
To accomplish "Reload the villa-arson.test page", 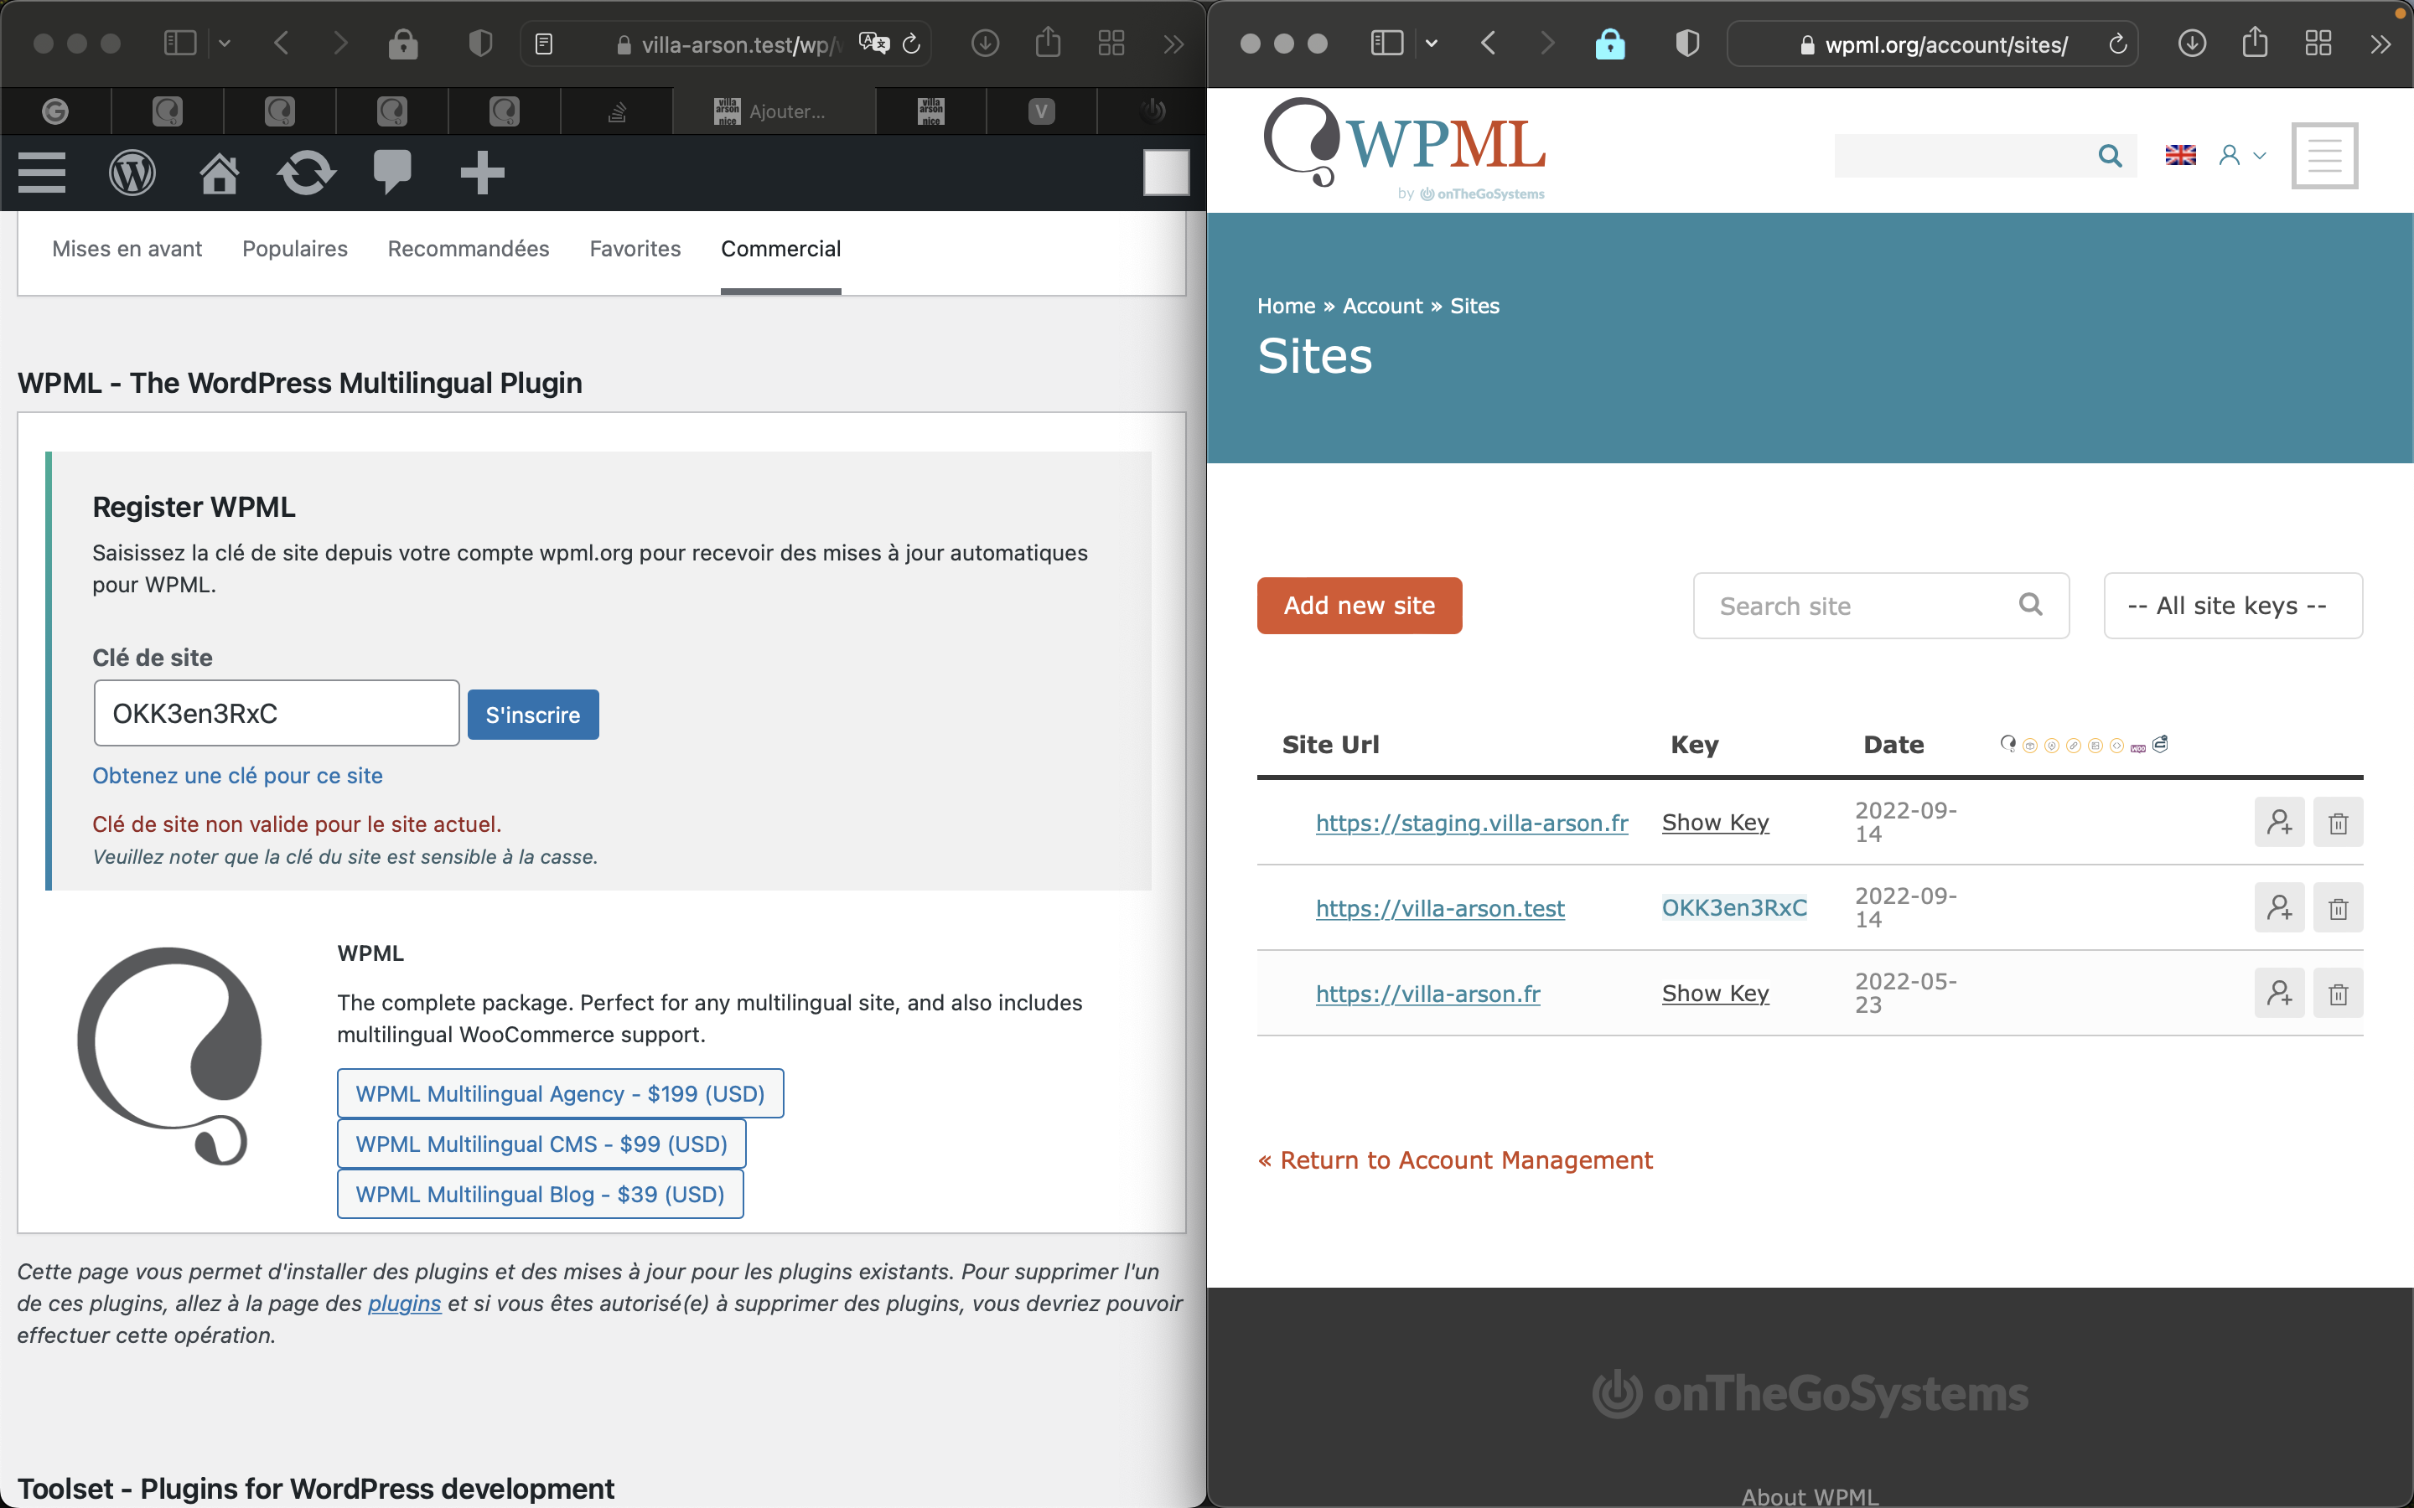I will click(x=911, y=44).
